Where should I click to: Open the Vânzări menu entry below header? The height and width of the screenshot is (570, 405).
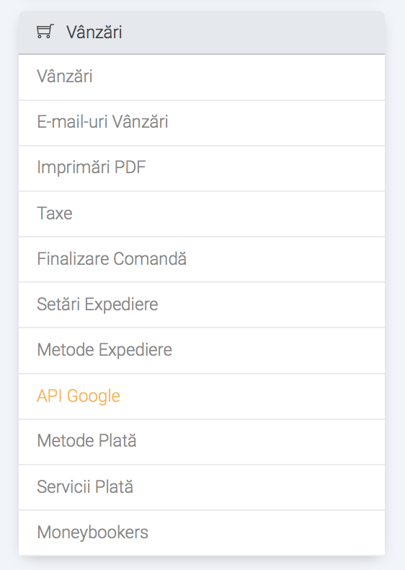click(202, 77)
